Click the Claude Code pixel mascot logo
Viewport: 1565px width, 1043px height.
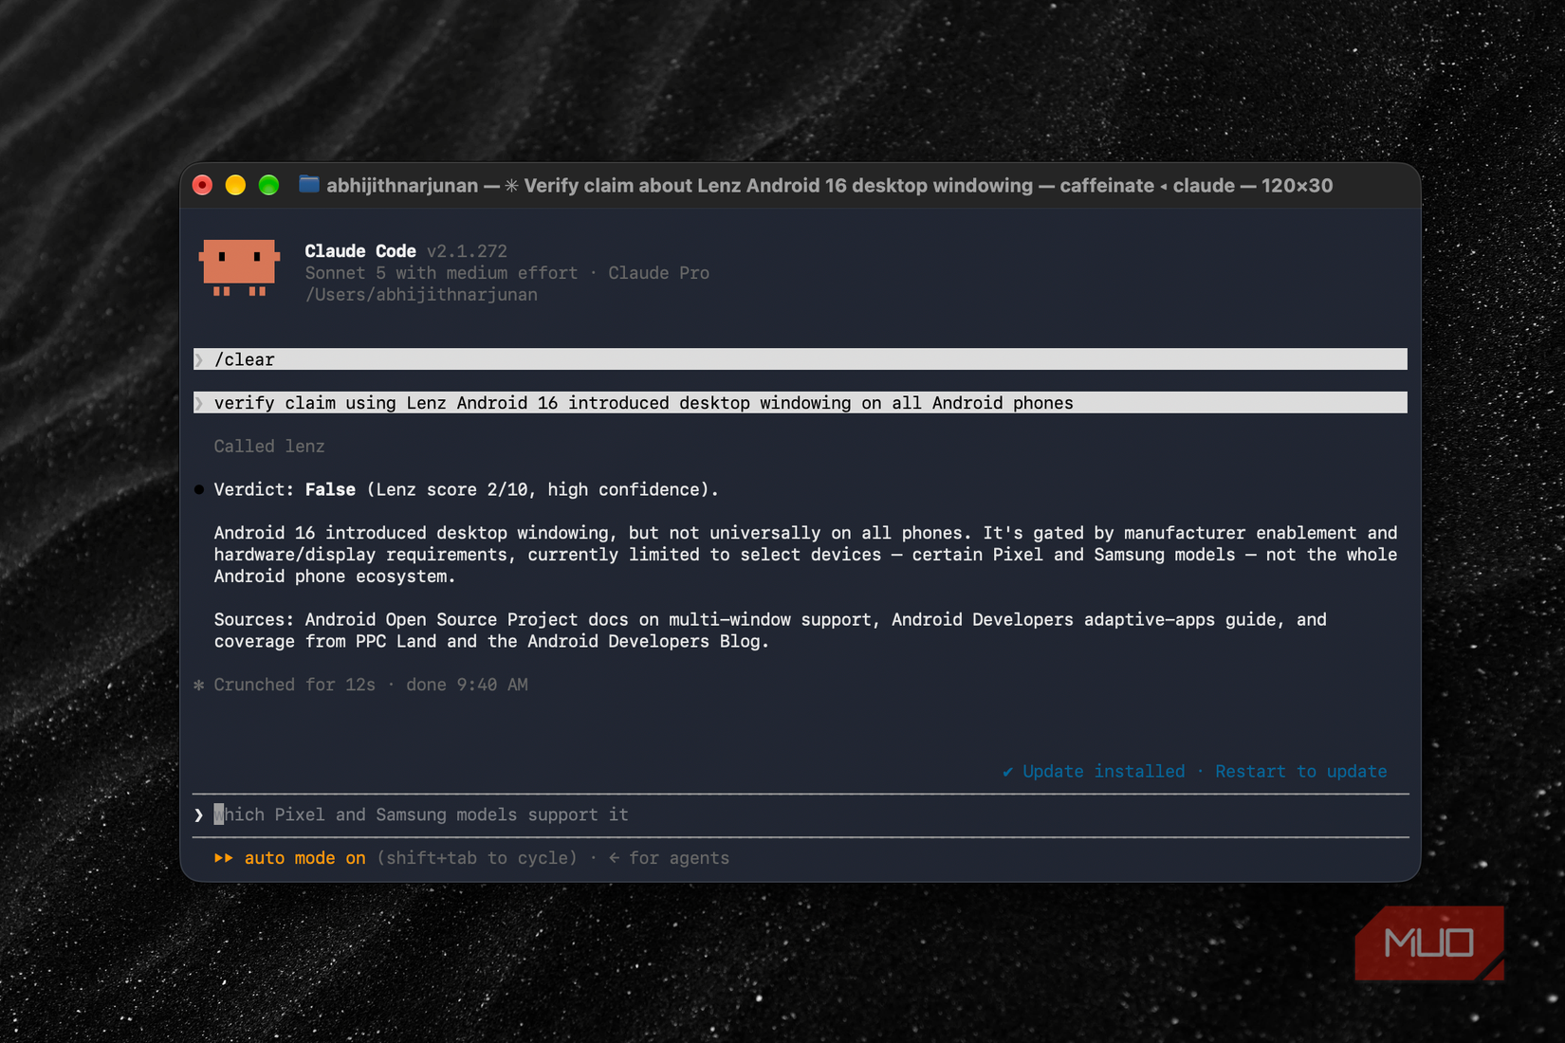coord(239,267)
